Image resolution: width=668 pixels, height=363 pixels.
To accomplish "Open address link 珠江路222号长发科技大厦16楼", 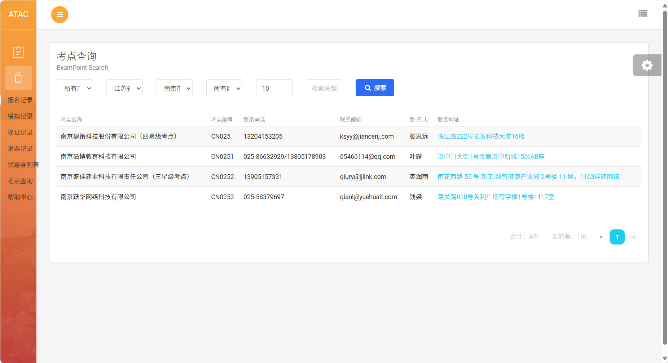I will coord(481,136).
